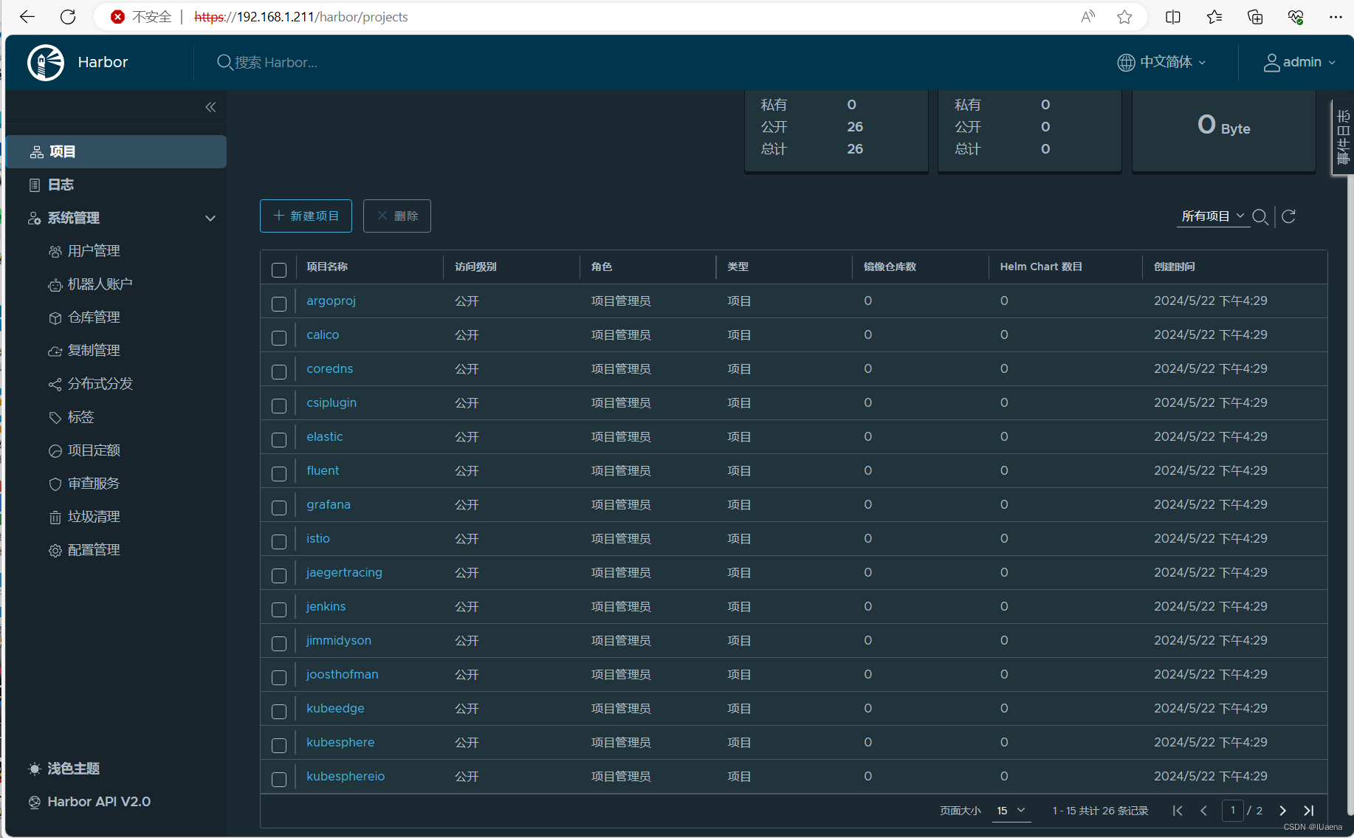Check the istio row checkbox

279,541
